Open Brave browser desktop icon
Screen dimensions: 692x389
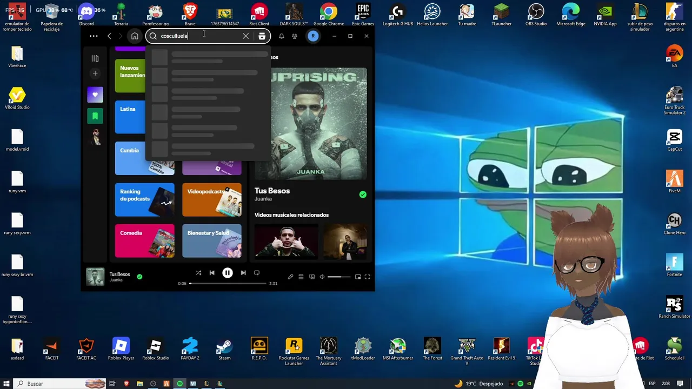190,15
